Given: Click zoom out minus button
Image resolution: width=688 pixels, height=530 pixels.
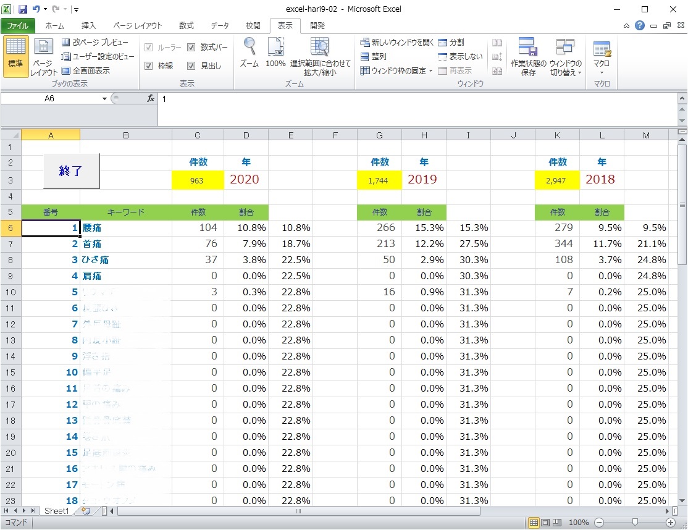Looking at the screenshot, I should (x=599, y=522).
